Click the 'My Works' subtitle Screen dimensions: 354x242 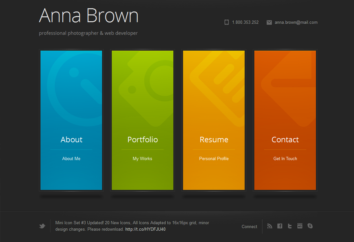[x=142, y=158]
